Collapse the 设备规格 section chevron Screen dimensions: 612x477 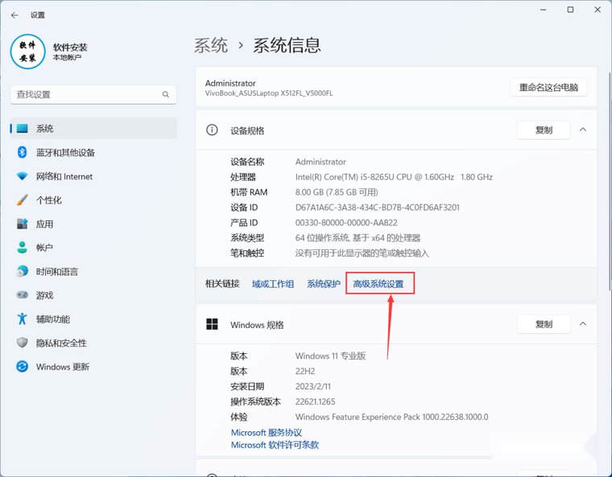[583, 130]
